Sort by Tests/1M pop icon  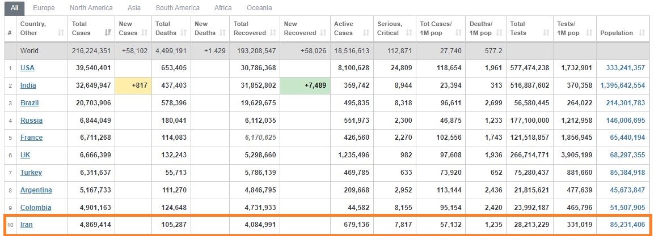(x=589, y=33)
